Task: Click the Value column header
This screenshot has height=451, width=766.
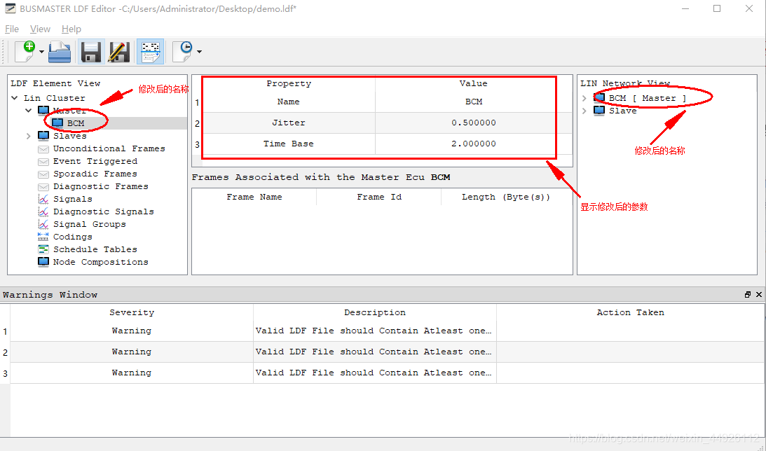Action: 474,83
